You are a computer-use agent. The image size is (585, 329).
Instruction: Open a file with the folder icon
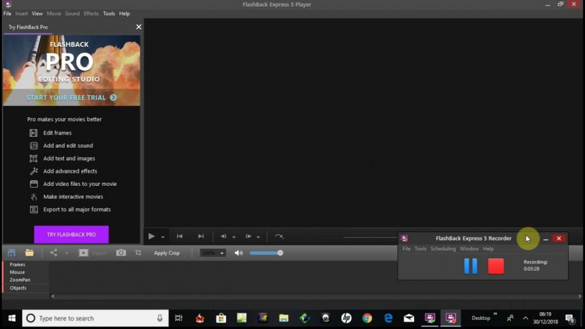29,253
